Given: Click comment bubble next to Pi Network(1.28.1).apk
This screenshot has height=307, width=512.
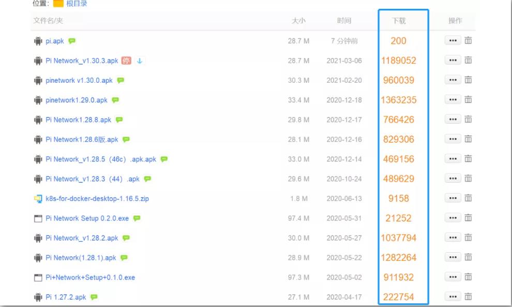Looking at the screenshot, I should pos(124,257).
